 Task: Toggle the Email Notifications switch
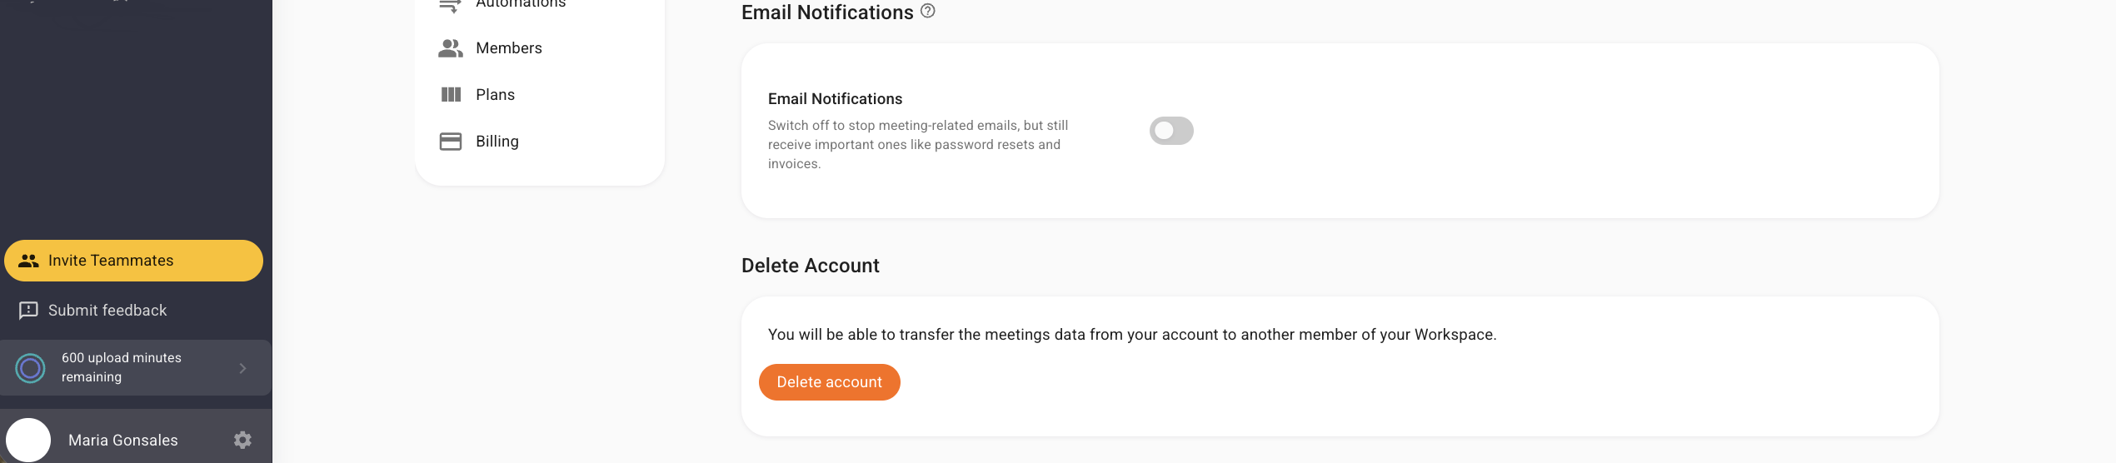point(1171,131)
